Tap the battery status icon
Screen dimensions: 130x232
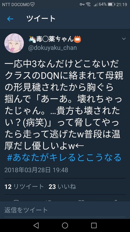(111, 4)
